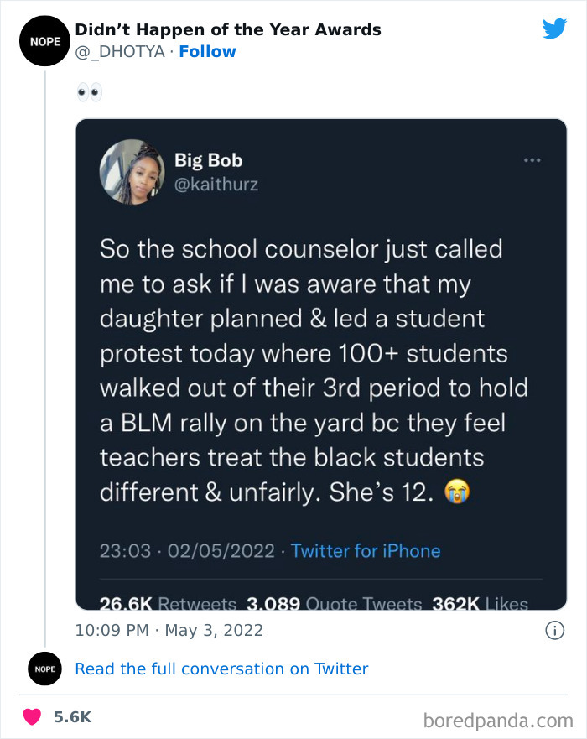Open the three-dot menu on quoted tweet

[x=532, y=159]
